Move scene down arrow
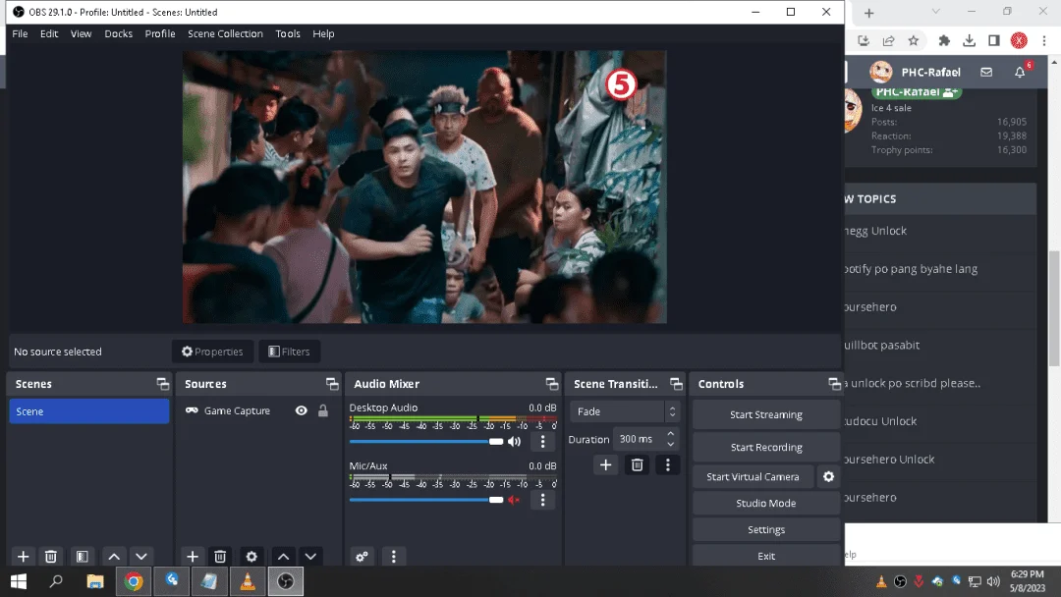The width and height of the screenshot is (1061, 597). tap(141, 557)
